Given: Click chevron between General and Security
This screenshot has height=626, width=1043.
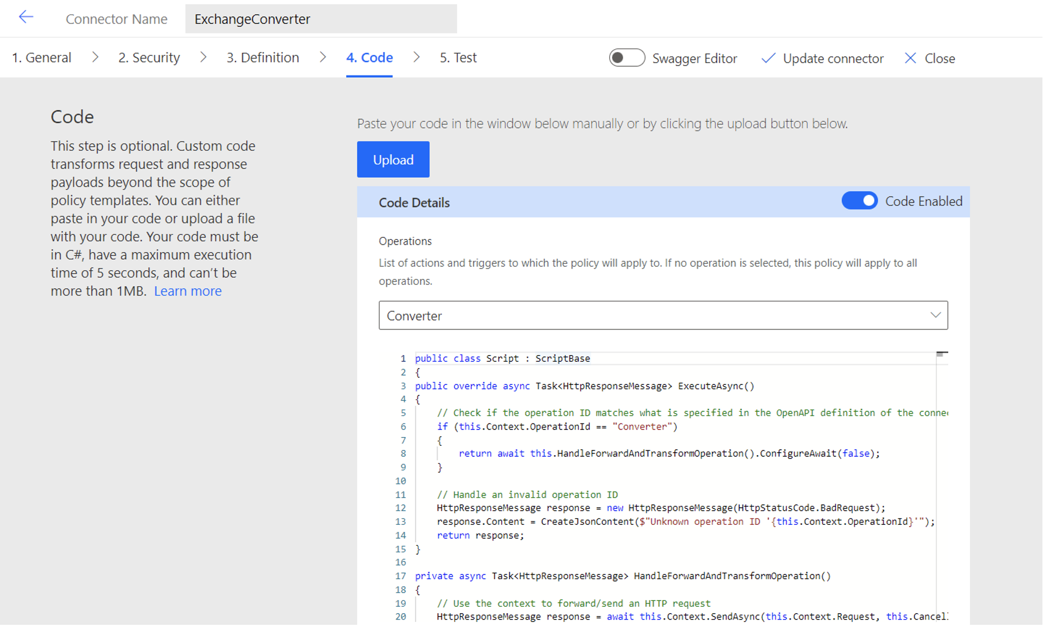Looking at the screenshot, I should coord(95,57).
